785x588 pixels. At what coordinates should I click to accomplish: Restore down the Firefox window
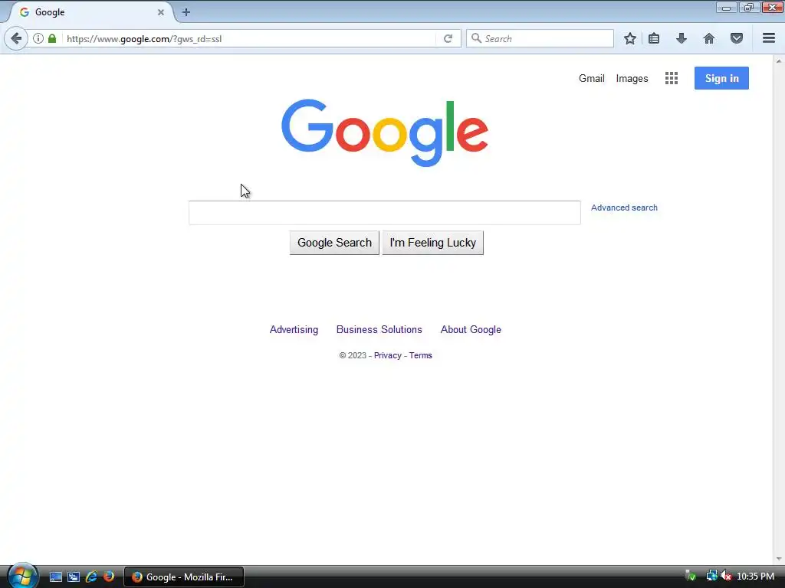point(748,8)
